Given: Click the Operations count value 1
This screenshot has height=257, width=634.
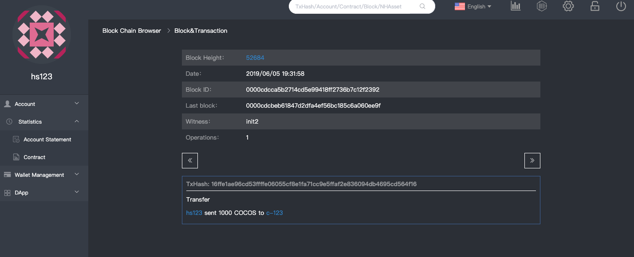Looking at the screenshot, I should point(247,137).
